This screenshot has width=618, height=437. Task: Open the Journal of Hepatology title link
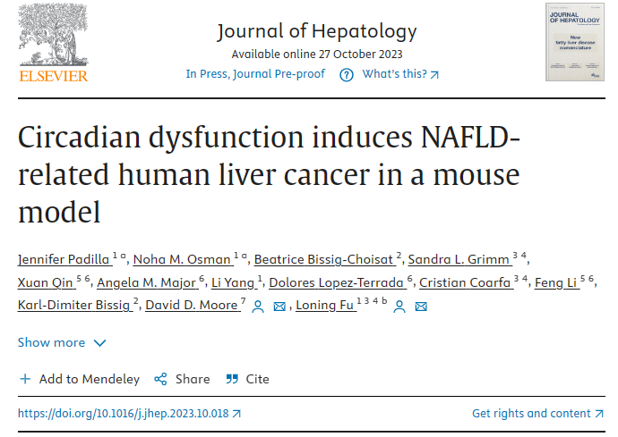(317, 31)
